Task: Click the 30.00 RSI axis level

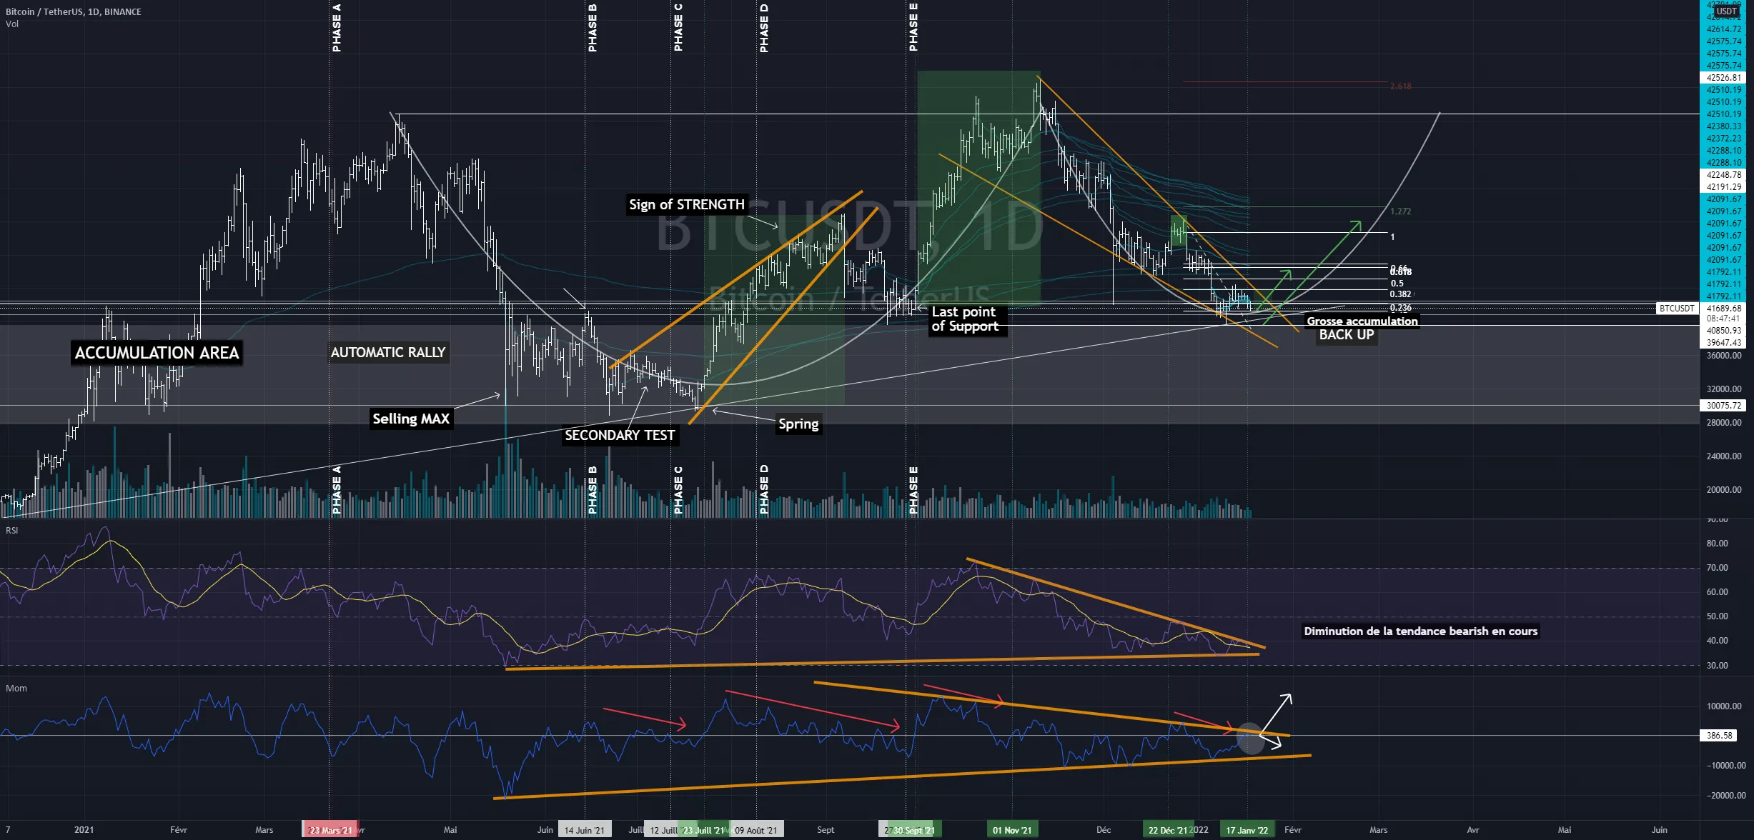Action: pos(1718,666)
